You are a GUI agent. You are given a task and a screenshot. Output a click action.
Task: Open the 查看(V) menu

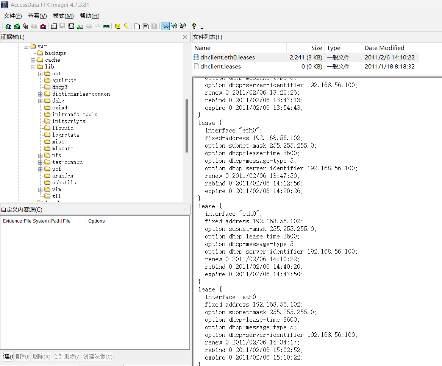point(37,16)
